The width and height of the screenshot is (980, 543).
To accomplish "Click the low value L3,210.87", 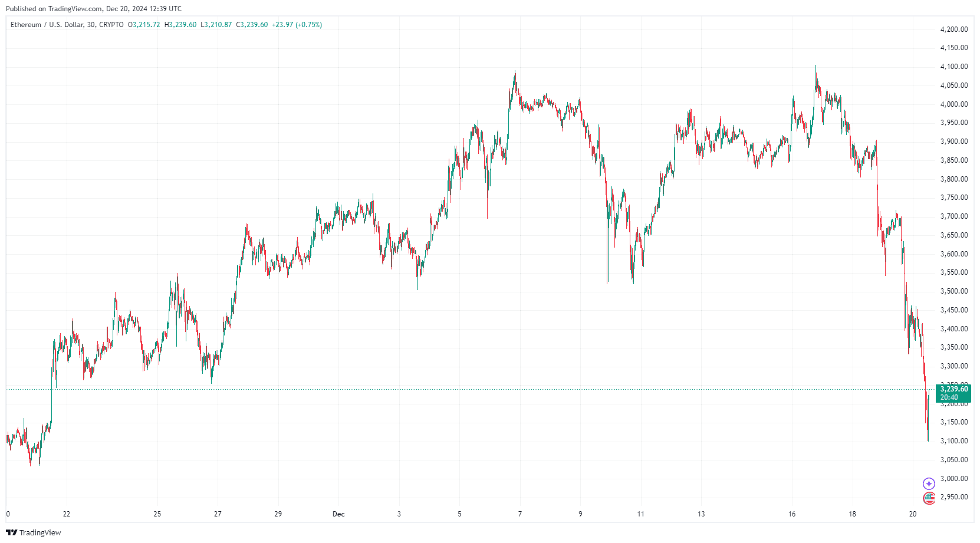I will pyautogui.click(x=216, y=25).
